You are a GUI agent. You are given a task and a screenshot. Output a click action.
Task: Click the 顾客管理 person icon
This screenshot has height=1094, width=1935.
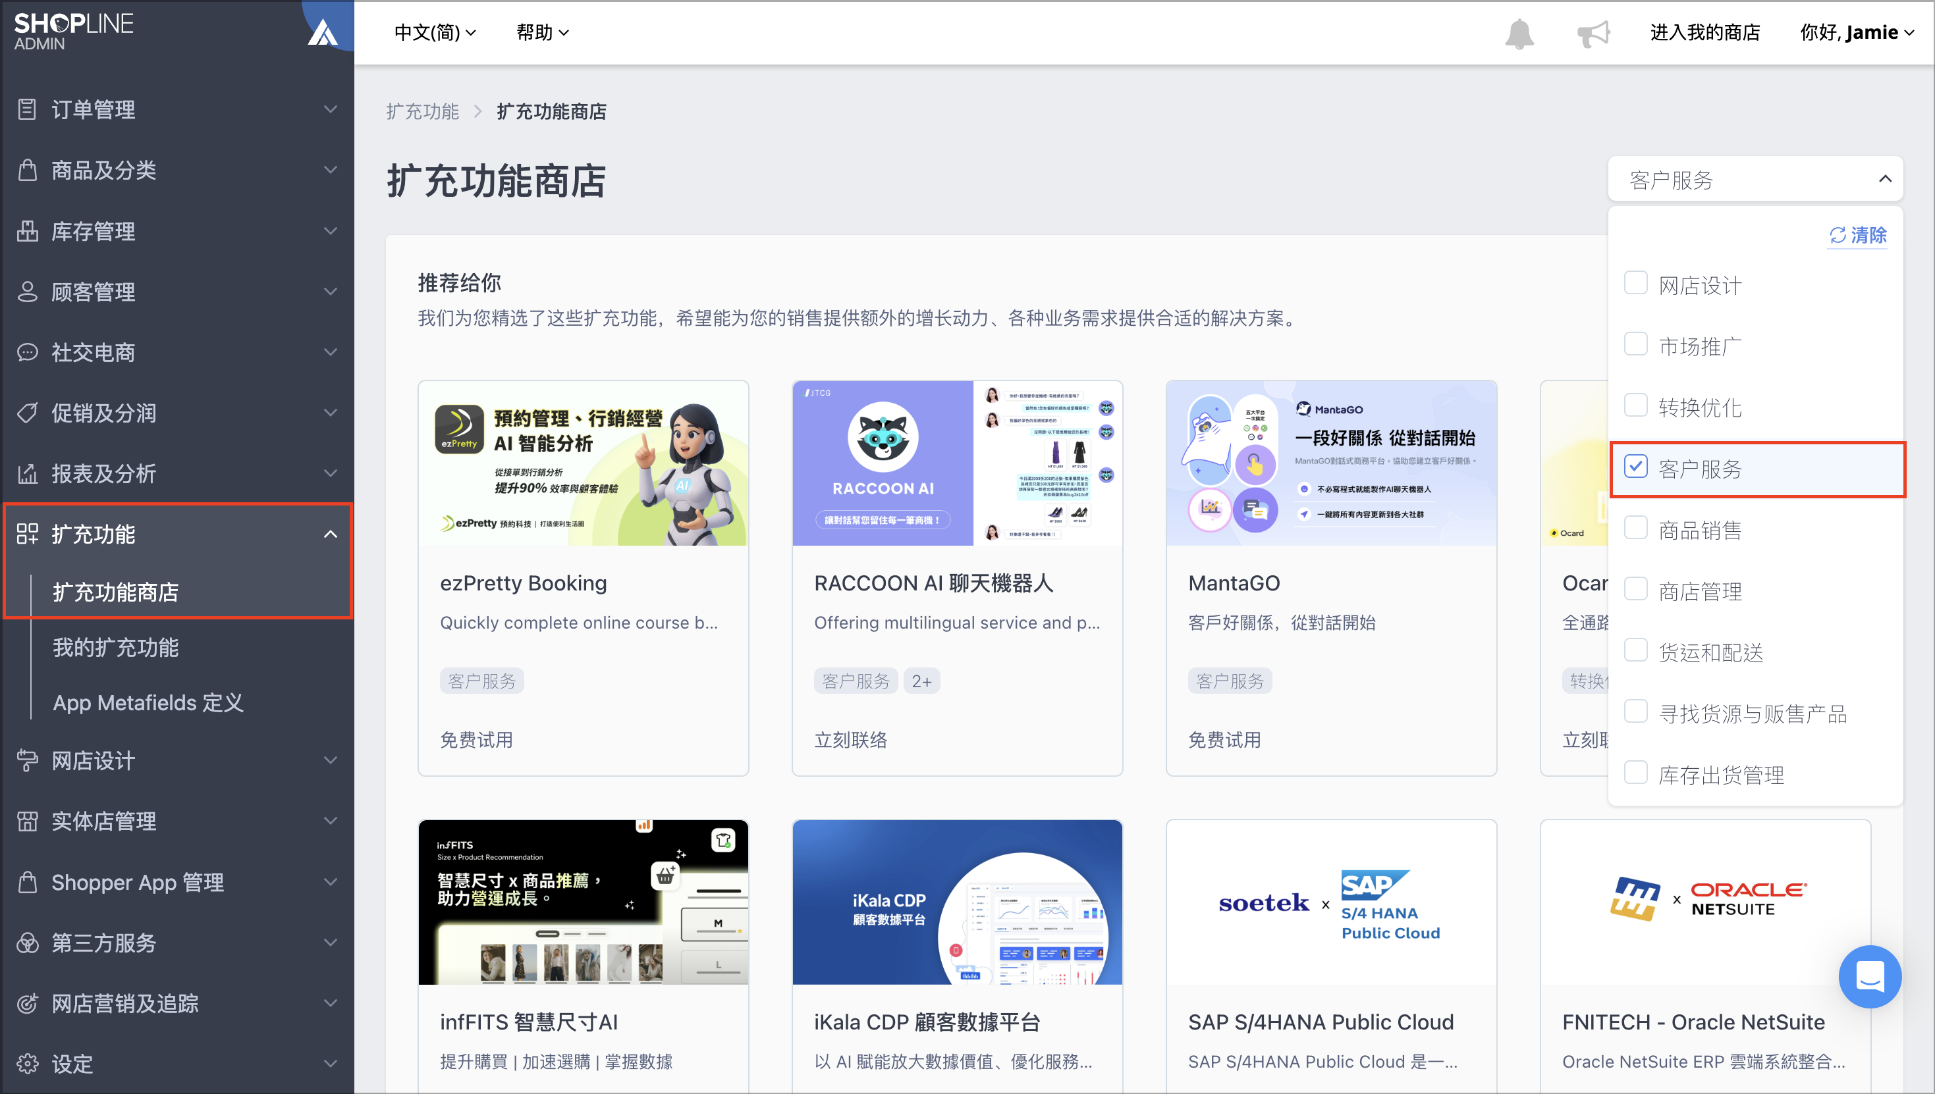(x=27, y=292)
